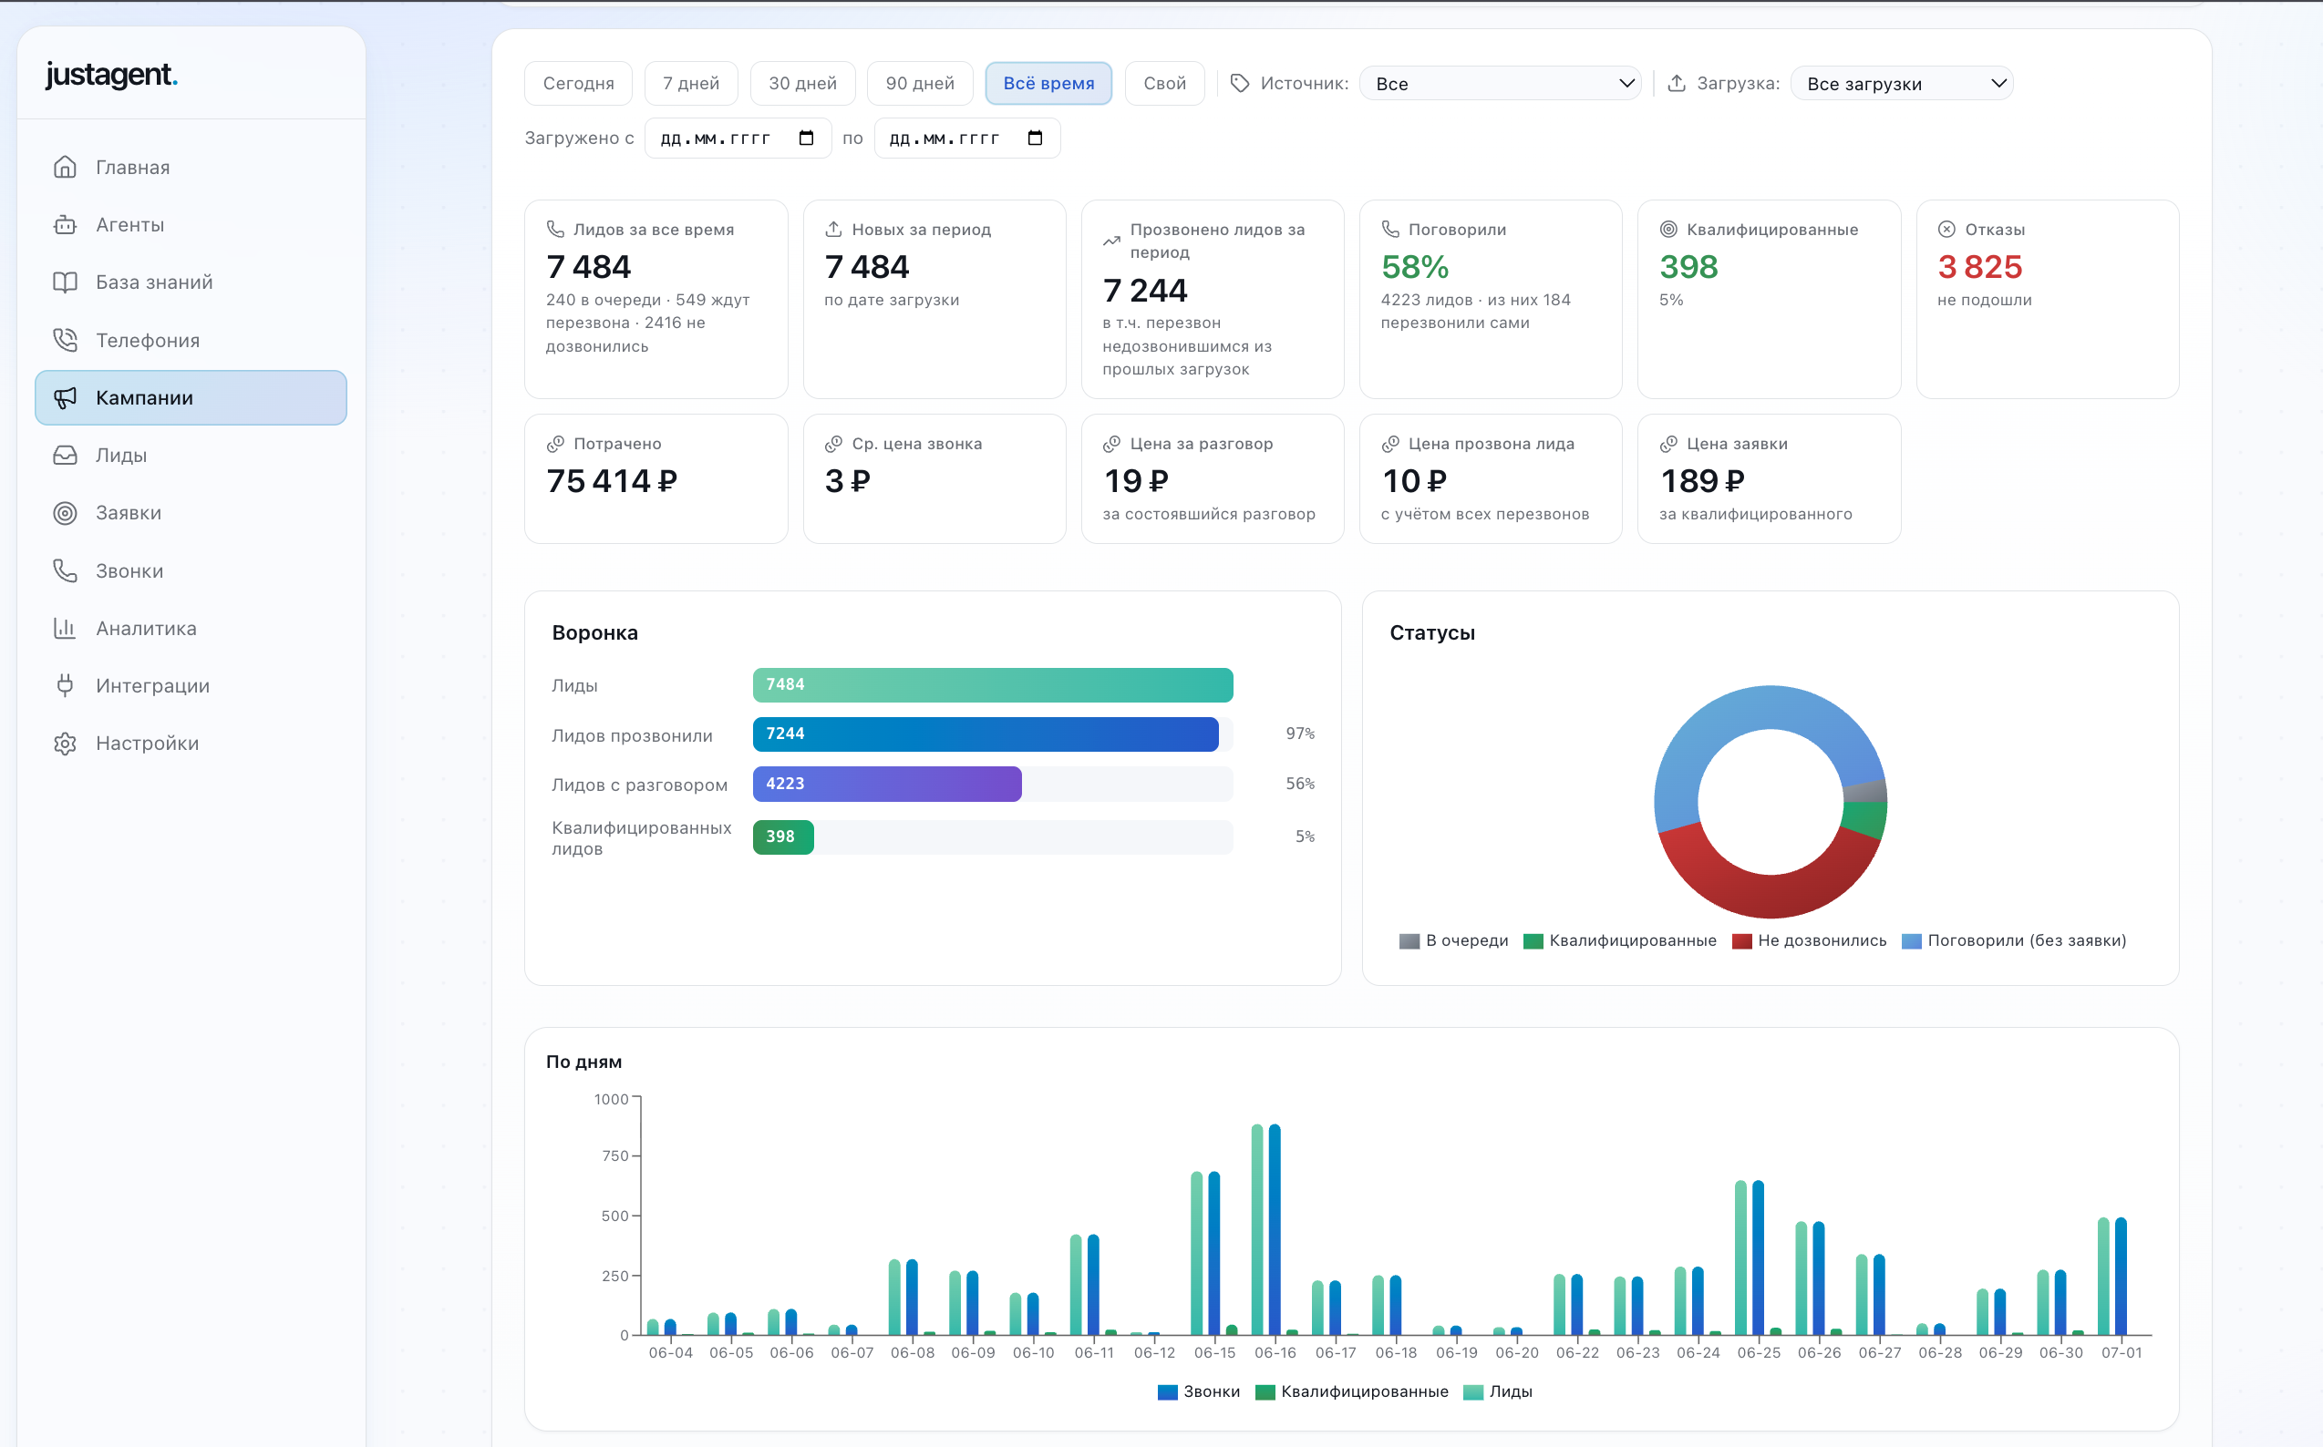Toggle Поговорили (без заявки) in Статусы legend
Image resolution: width=2323 pixels, height=1447 pixels.
pyautogui.click(x=2015, y=940)
